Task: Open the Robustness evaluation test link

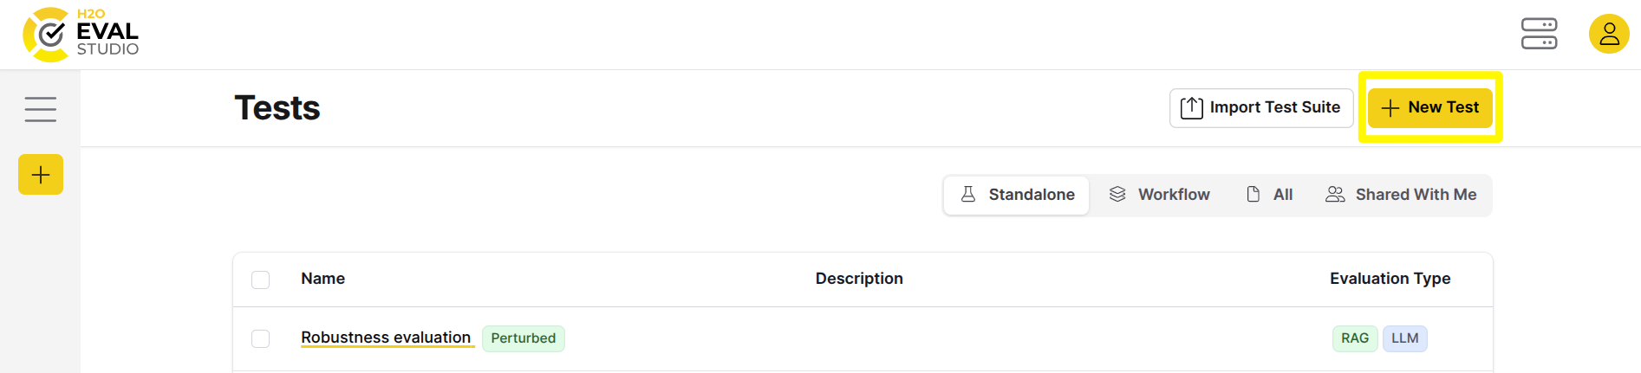Action: click(x=386, y=338)
